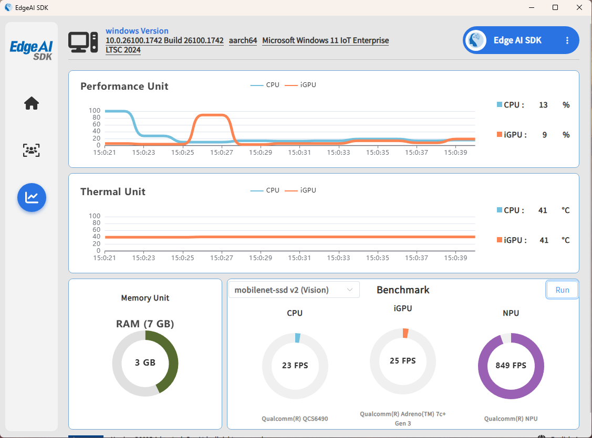This screenshot has width=592, height=438.
Task: Click the build number 10.0.26100.1742 text
Action: 164,40
